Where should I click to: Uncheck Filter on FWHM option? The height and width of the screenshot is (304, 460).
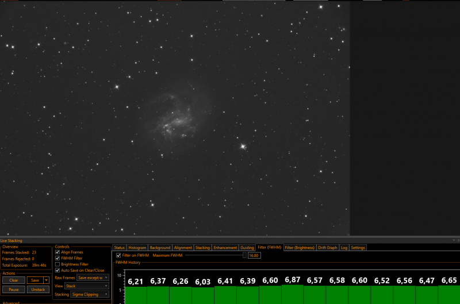[x=118, y=255]
